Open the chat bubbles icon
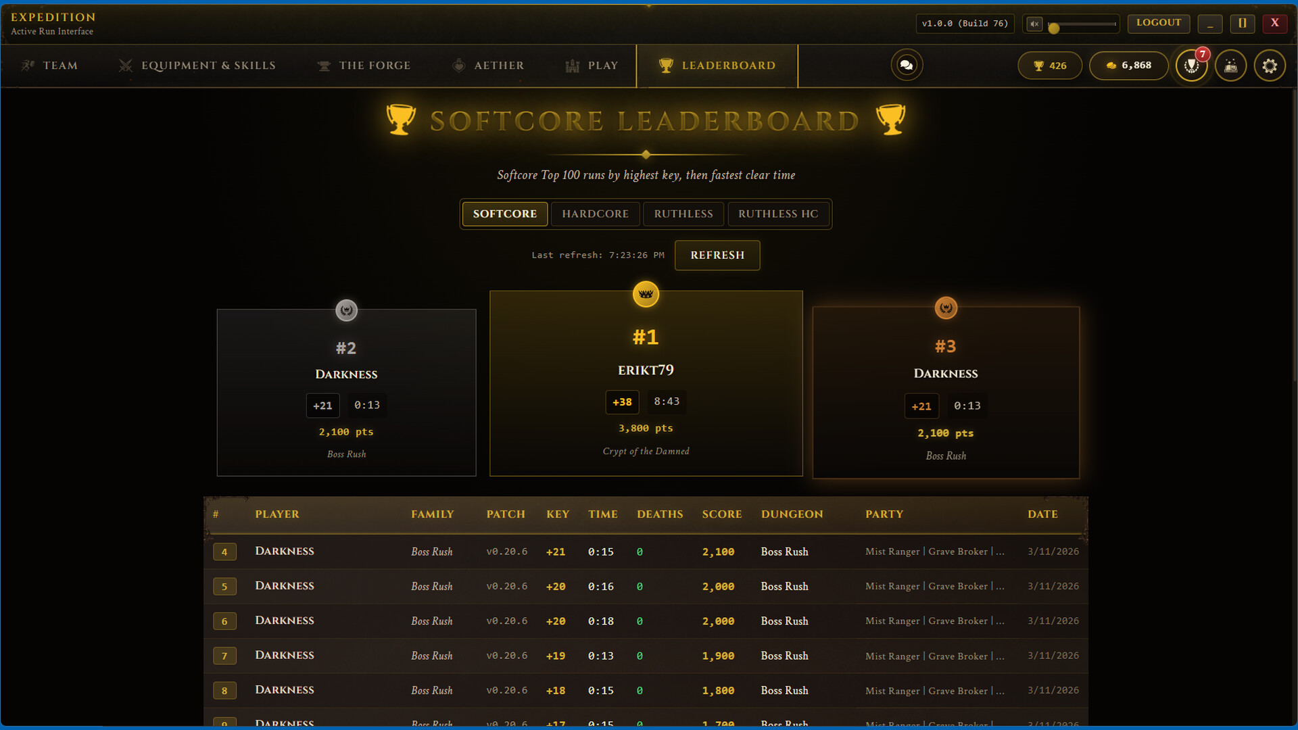This screenshot has height=730, width=1298. (x=906, y=65)
